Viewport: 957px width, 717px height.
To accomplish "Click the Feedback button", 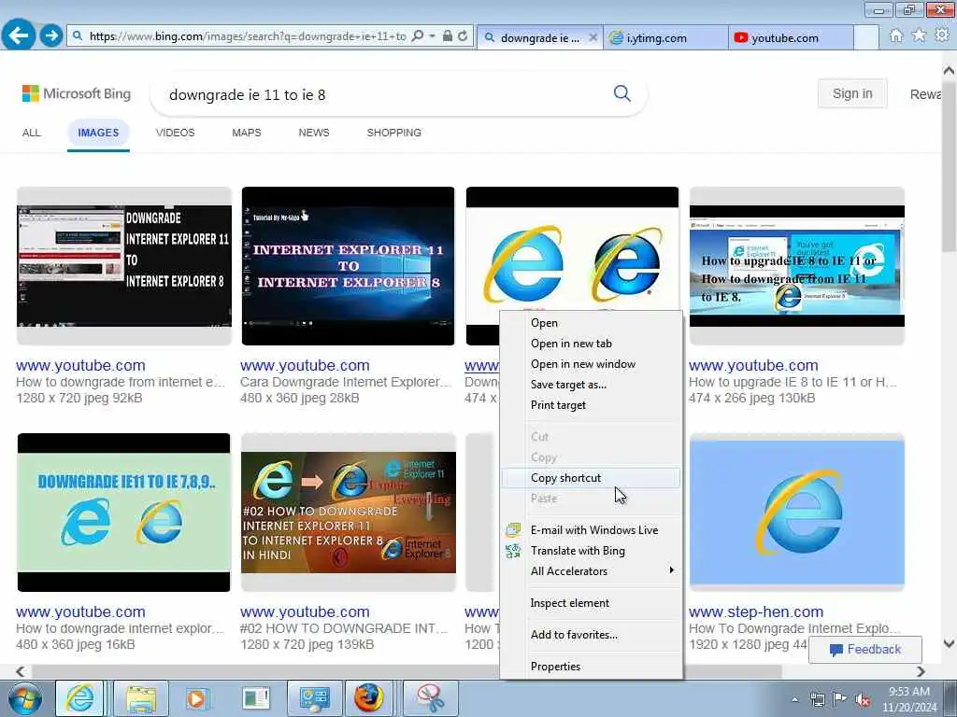I will pos(864,650).
